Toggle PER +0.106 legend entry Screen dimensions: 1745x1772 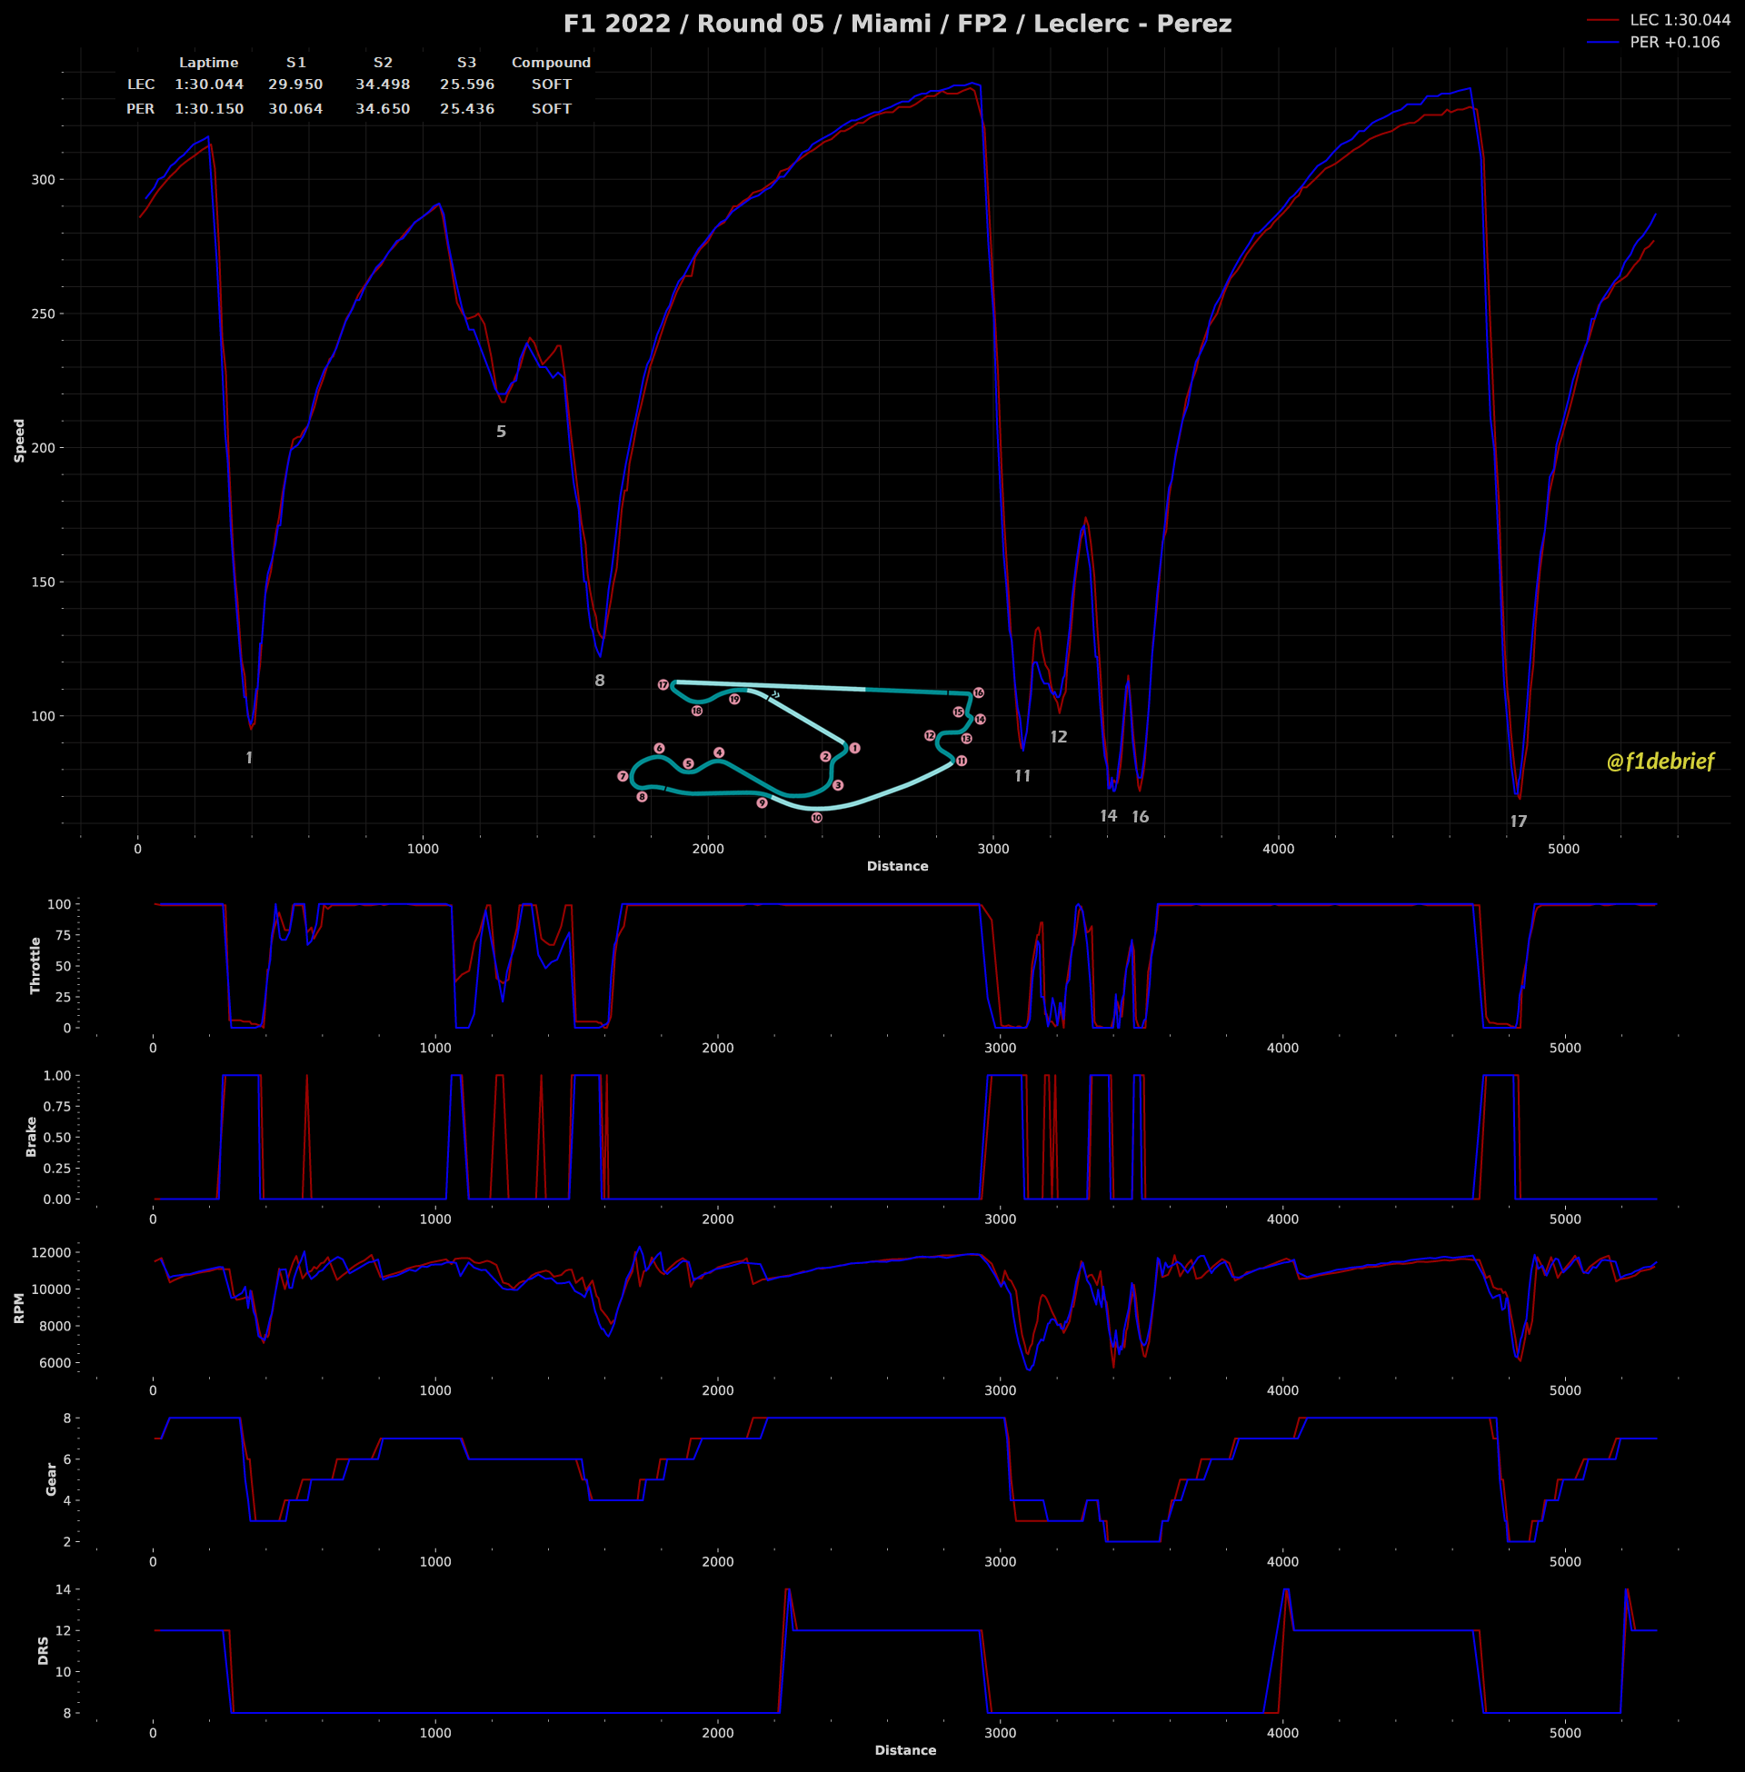(1673, 42)
